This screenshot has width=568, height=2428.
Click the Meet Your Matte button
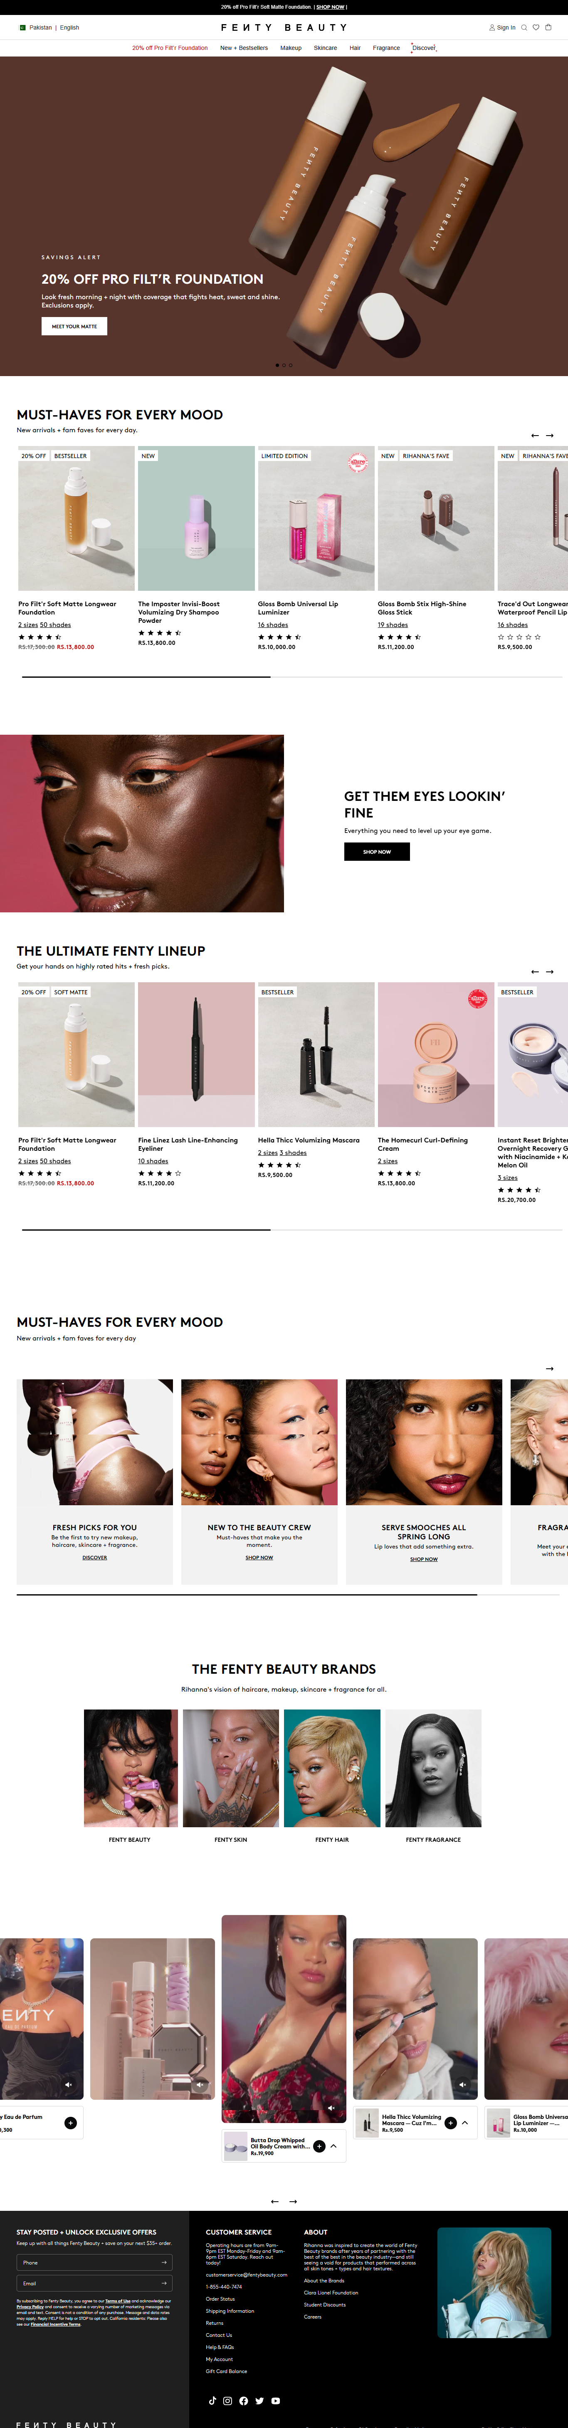point(74,326)
